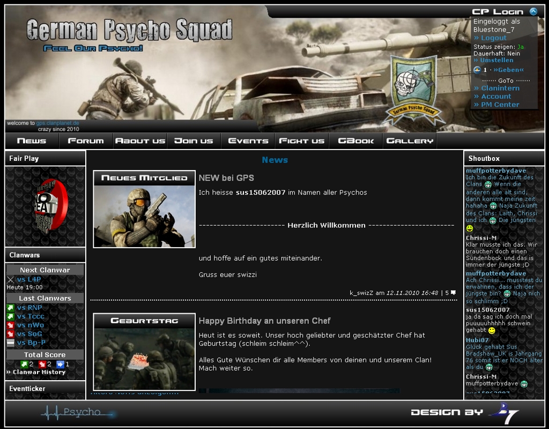Image resolution: width=549 pixels, height=429 pixels.
Task: Select Fight us in navigation bar
Action: (302, 141)
